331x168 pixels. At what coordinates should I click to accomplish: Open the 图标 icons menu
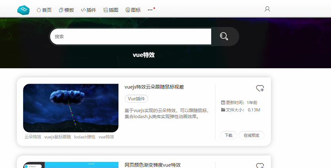pyautogui.click(x=133, y=10)
